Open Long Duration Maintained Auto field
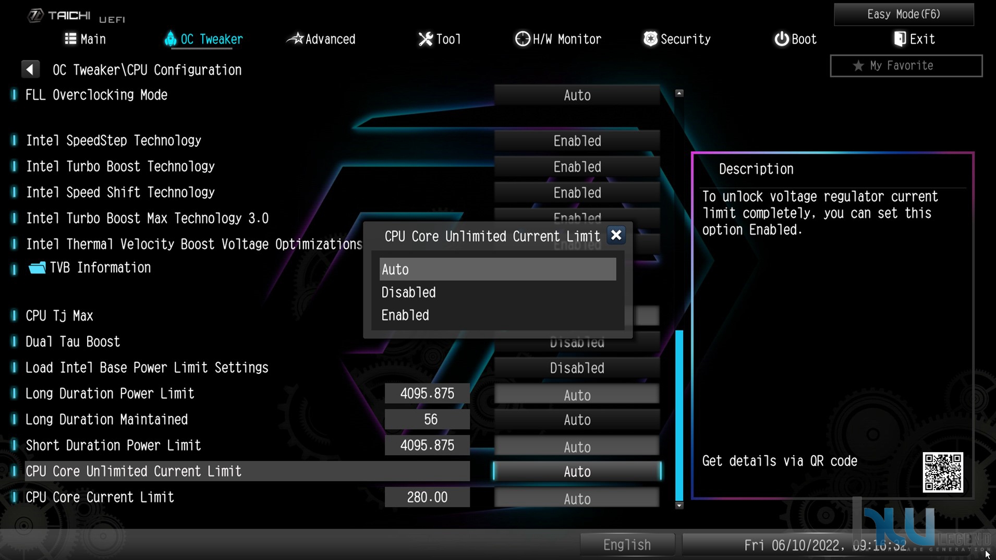The image size is (996, 560). tap(577, 420)
